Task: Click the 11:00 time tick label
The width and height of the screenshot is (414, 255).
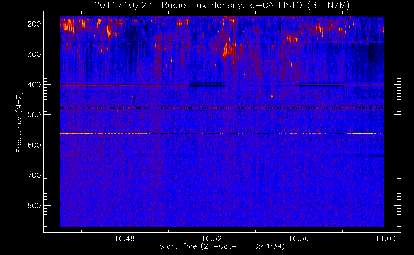Action: 386,239
